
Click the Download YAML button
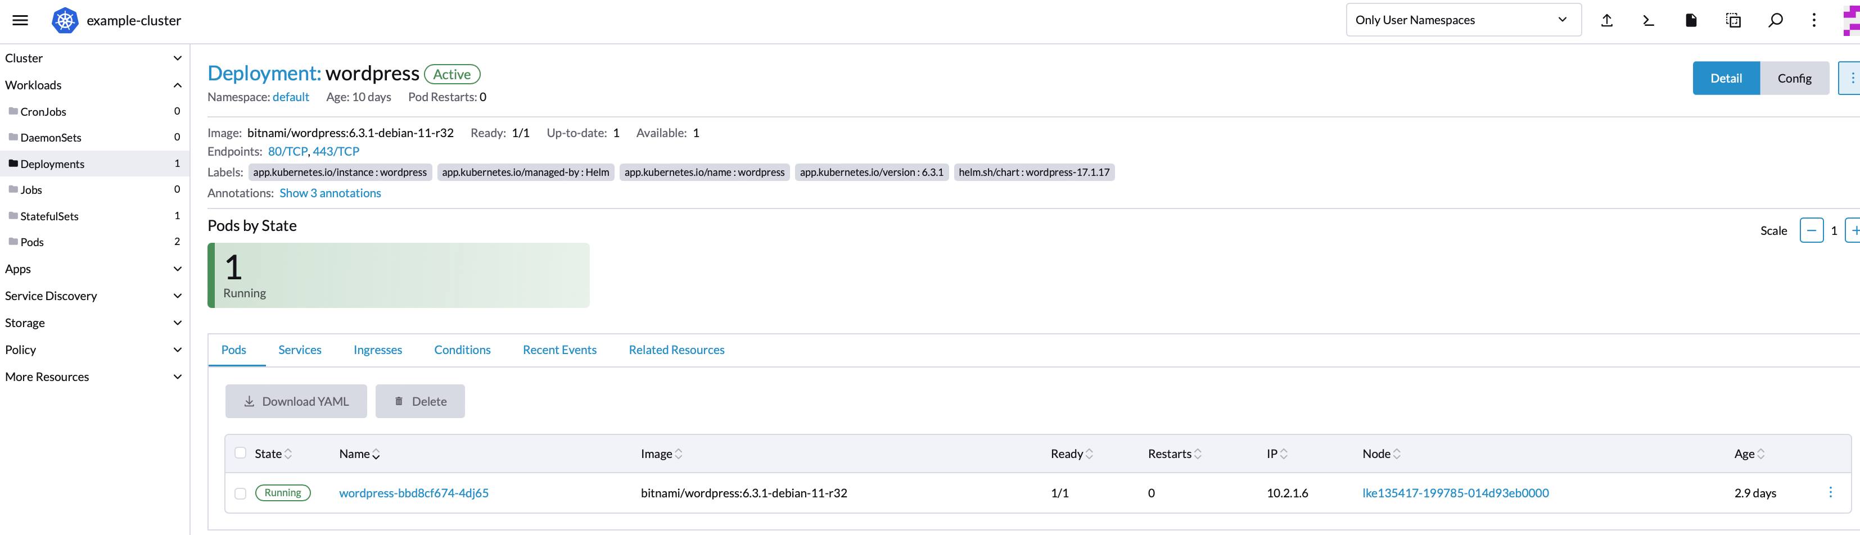pos(295,401)
